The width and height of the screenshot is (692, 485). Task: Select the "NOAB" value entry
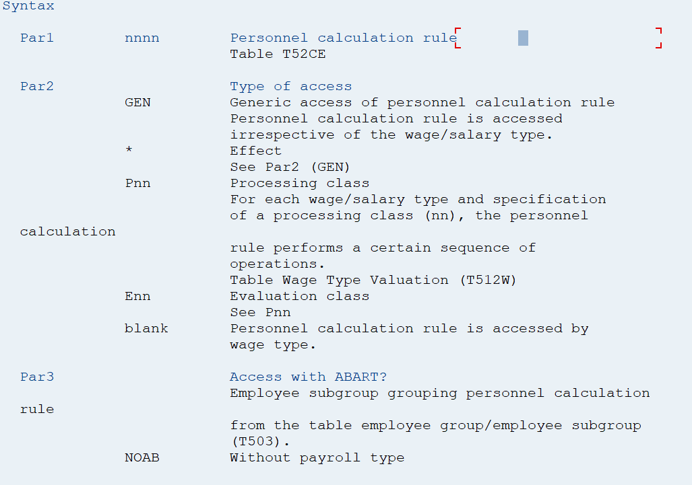pyautogui.click(x=142, y=457)
